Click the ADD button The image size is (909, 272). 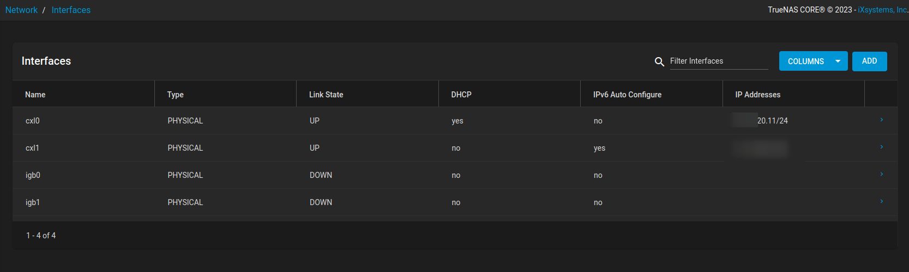pyautogui.click(x=869, y=61)
